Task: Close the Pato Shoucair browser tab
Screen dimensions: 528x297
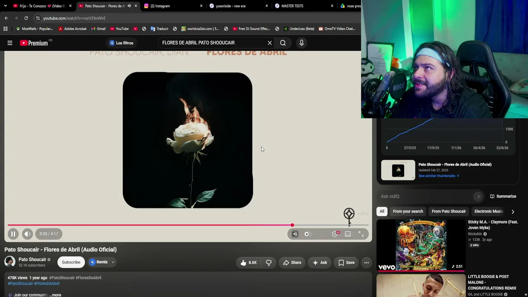Action: pos(136,6)
